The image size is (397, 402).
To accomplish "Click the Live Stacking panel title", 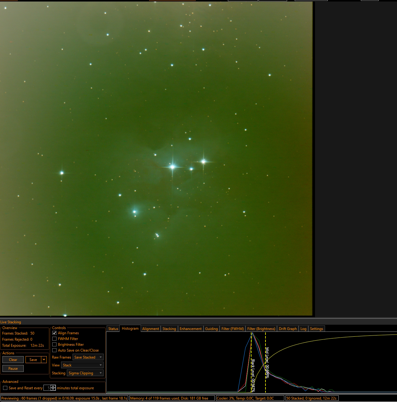I will [x=11, y=322].
